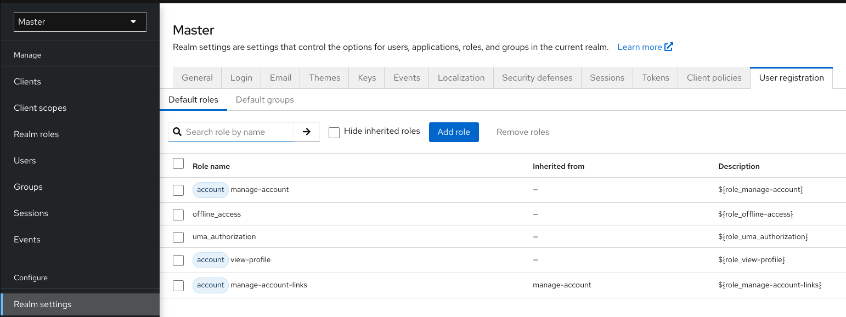Click the account badge on manage-account row
Image resolution: width=846 pixels, height=317 pixels.
(210, 190)
